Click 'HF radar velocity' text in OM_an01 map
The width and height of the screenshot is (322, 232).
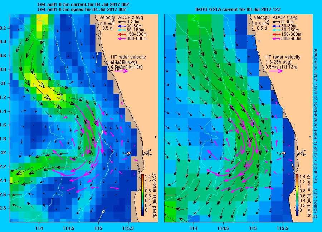point(128,57)
